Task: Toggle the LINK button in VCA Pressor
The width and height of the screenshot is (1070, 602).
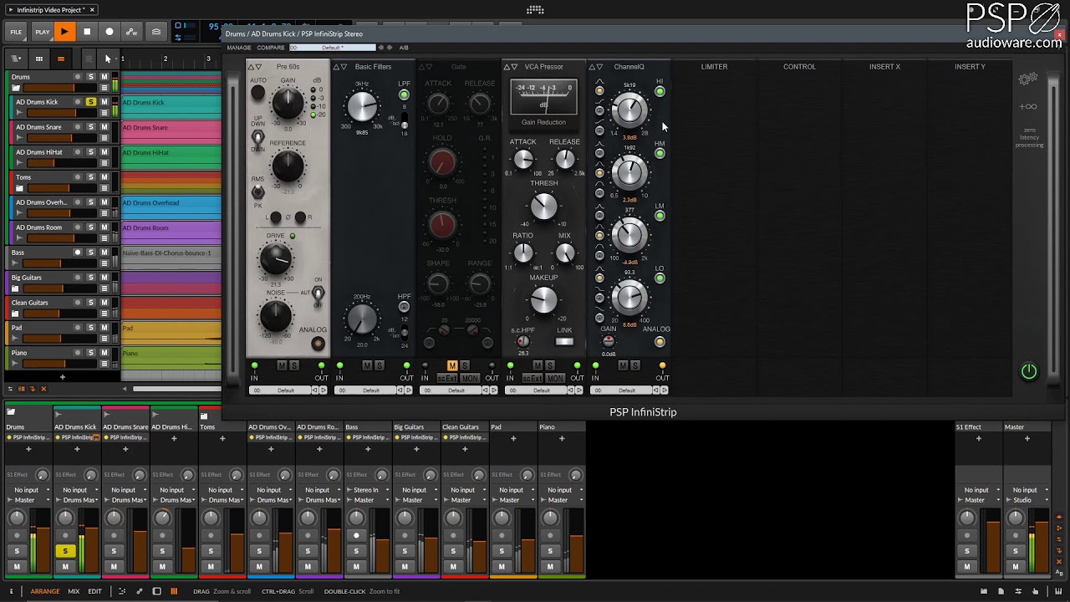Action: (565, 341)
